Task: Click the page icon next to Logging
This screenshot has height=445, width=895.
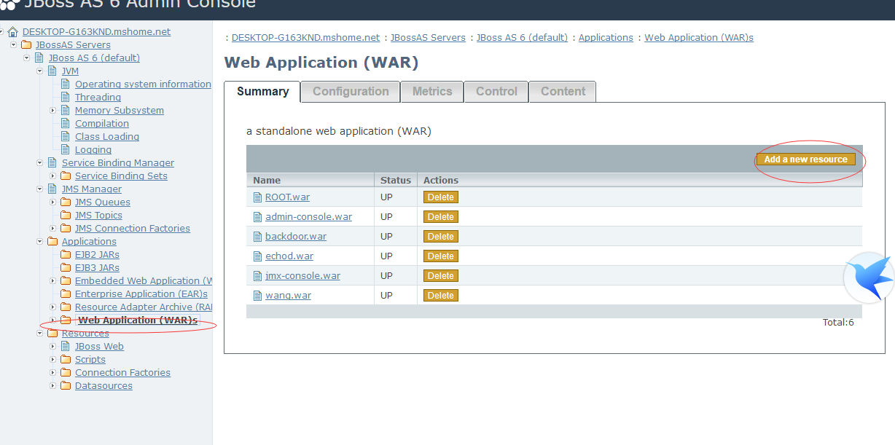Action: [66, 150]
